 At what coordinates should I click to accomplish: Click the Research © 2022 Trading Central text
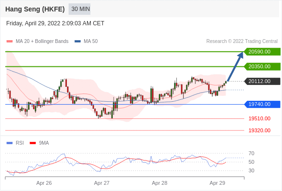tap(242, 42)
